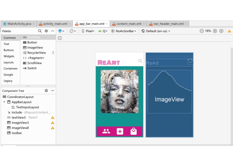Select Switch widget in the palette

coord(38,68)
